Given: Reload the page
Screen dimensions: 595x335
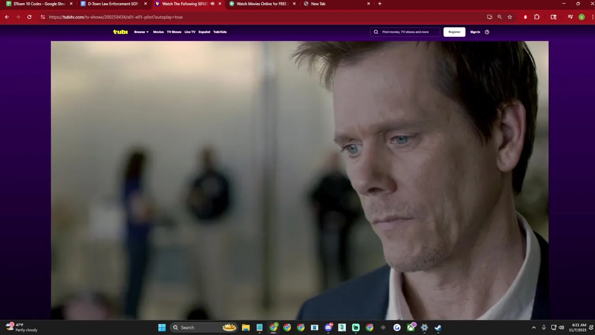Looking at the screenshot, I should tap(29, 17).
